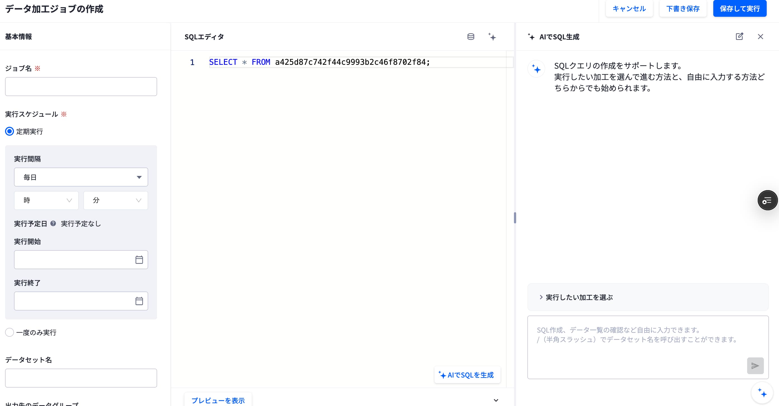This screenshot has width=779, height=406.
Task: Open the 分 minute dropdown
Action: [115, 200]
